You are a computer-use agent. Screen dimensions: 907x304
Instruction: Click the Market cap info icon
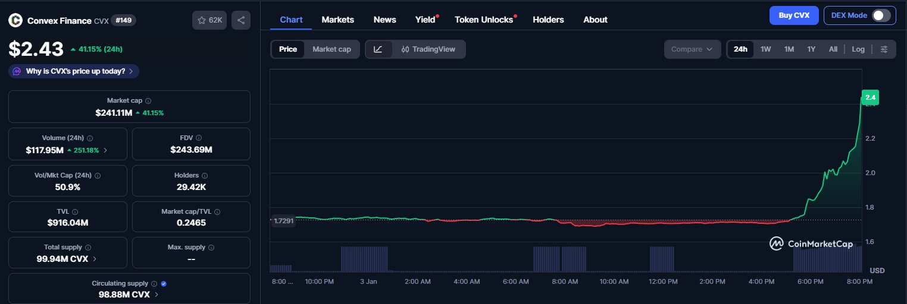pyautogui.click(x=148, y=101)
